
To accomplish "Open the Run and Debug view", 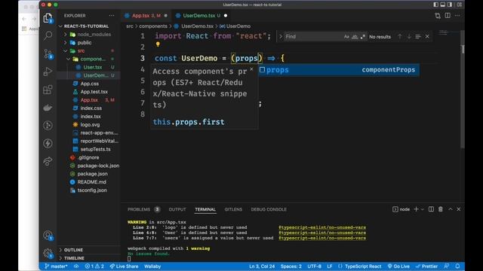I will click(x=48, y=72).
